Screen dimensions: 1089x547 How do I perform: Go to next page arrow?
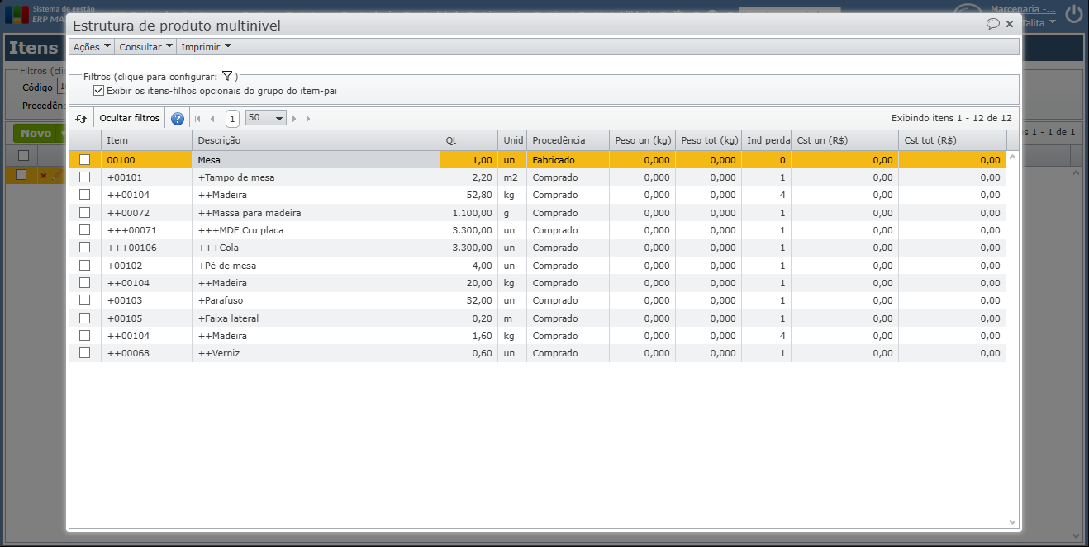pos(294,119)
